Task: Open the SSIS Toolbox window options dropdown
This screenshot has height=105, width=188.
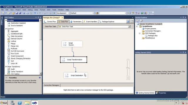Action: 36,17
